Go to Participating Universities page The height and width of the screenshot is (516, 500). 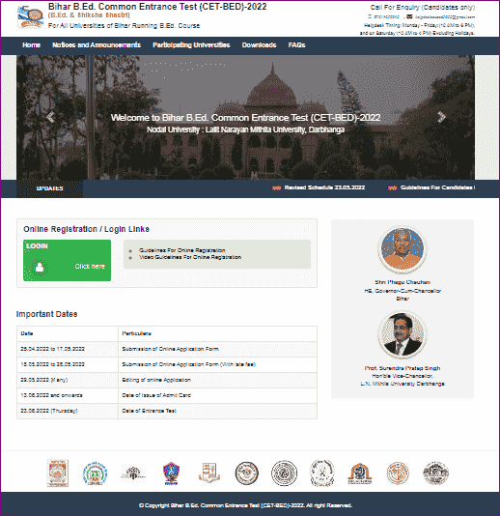tap(191, 45)
